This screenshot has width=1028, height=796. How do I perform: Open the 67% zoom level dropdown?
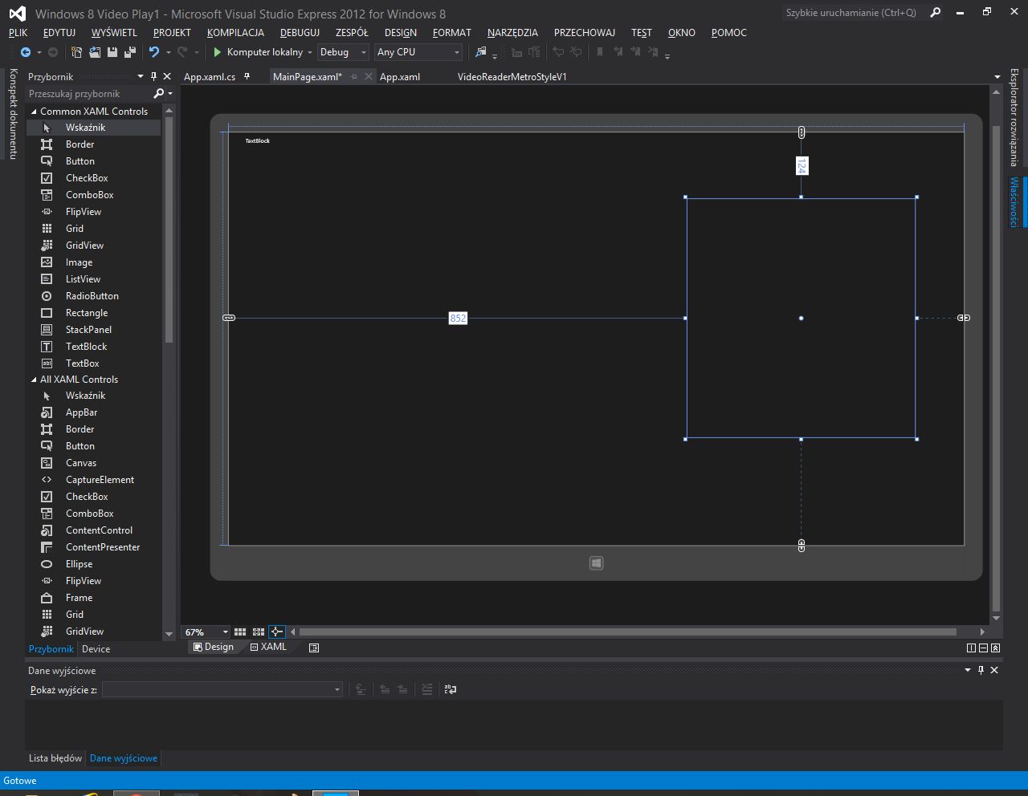(x=206, y=632)
